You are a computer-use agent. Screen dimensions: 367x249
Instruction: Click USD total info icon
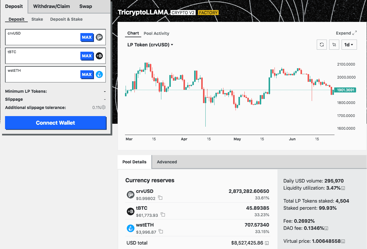(267, 243)
